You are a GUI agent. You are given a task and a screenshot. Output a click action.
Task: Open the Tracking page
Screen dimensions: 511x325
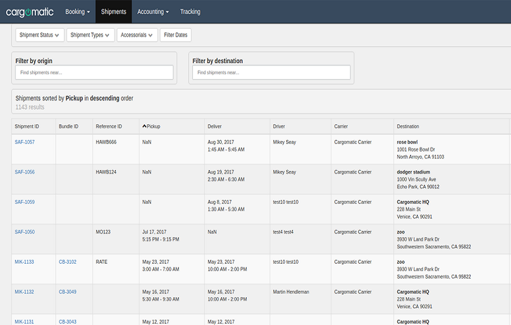pyautogui.click(x=190, y=12)
